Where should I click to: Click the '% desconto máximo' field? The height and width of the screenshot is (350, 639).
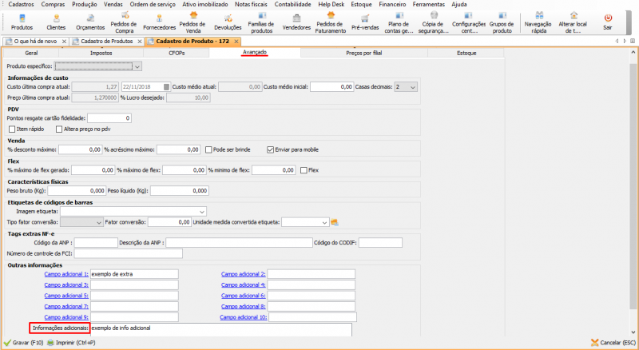pyautogui.click(x=81, y=149)
